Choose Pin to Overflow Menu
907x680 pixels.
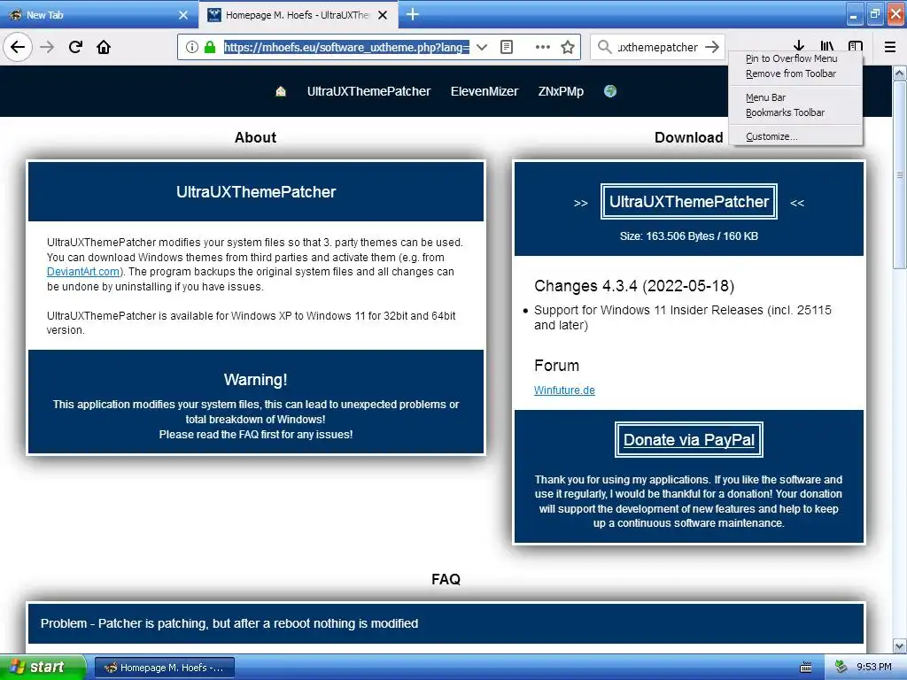pos(791,58)
